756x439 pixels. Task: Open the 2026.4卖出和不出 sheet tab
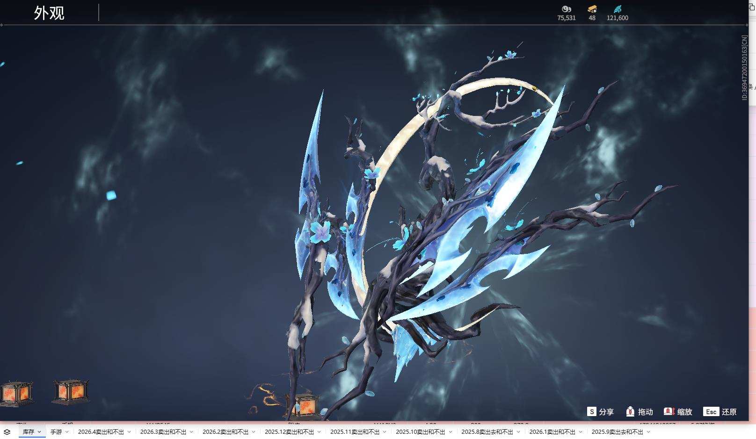pos(101,432)
